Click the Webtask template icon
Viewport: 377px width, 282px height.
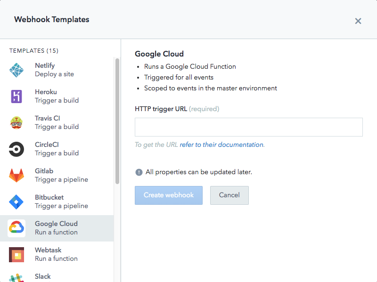(16, 254)
